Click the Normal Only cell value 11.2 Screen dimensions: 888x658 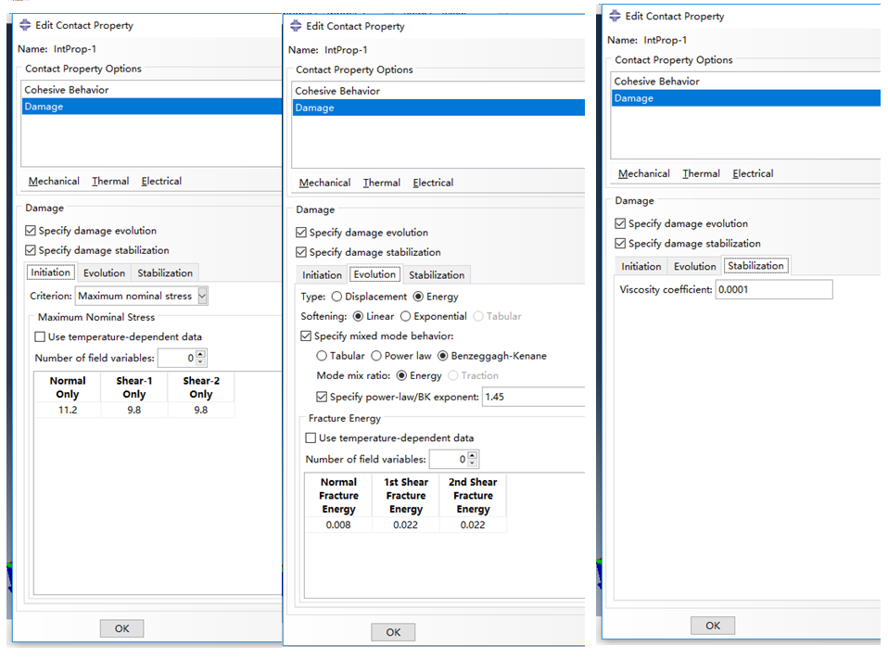click(68, 410)
